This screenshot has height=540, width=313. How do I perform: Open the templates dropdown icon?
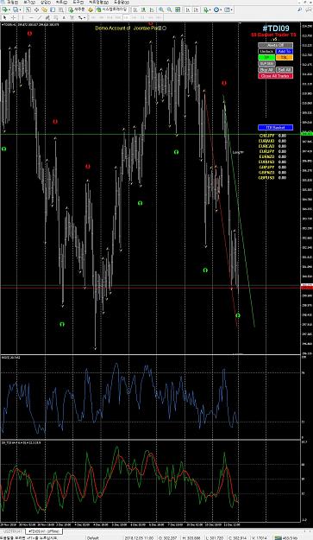[x=228, y=10]
